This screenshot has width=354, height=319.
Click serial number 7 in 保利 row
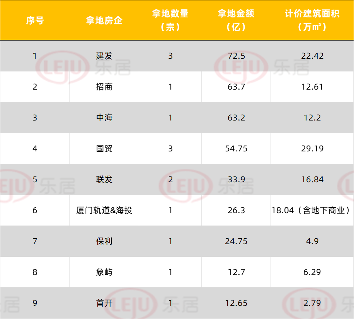click(35, 241)
